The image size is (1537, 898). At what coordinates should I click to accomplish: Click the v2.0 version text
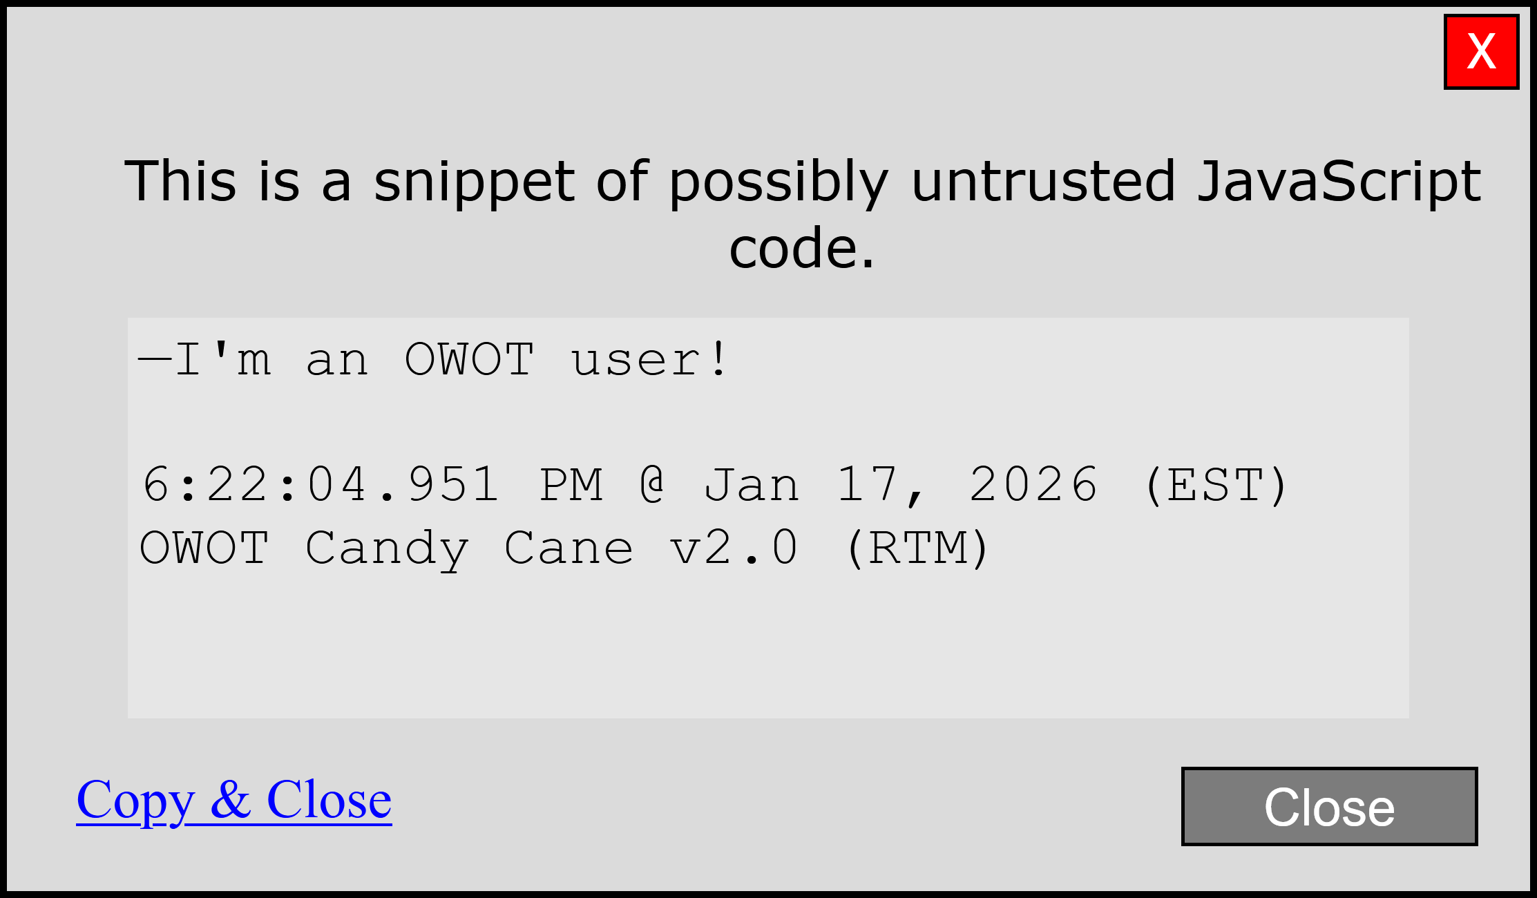pos(734,548)
